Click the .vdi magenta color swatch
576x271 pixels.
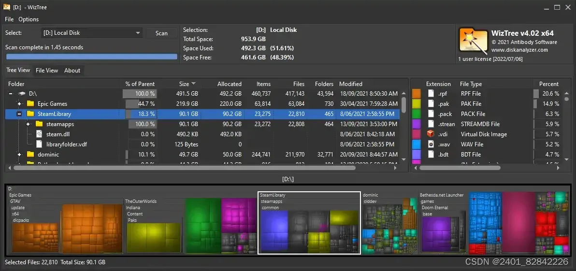tap(416, 134)
